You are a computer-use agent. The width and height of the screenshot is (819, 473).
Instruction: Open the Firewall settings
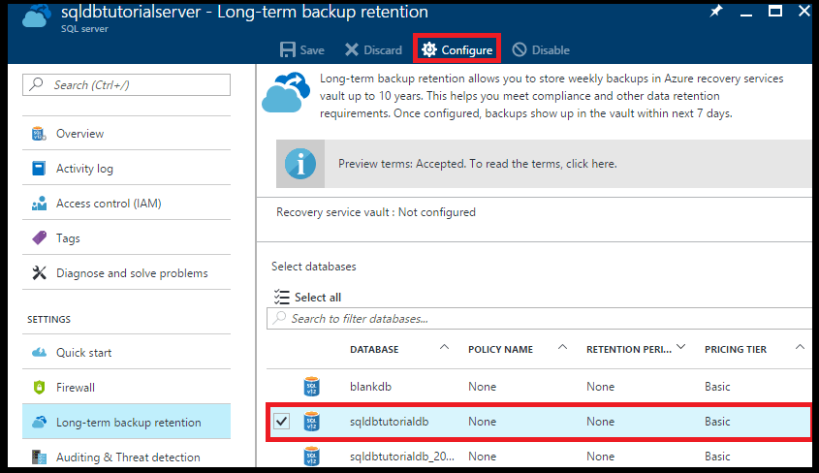coord(126,388)
